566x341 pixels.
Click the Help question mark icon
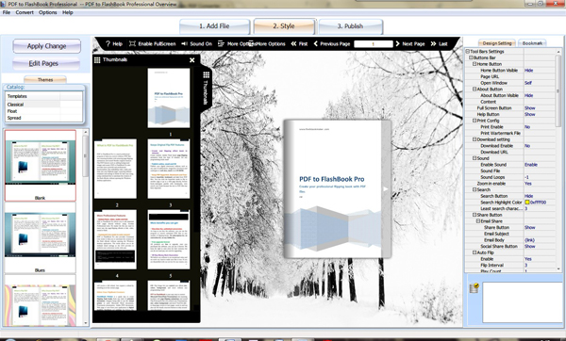pos(108,43)
